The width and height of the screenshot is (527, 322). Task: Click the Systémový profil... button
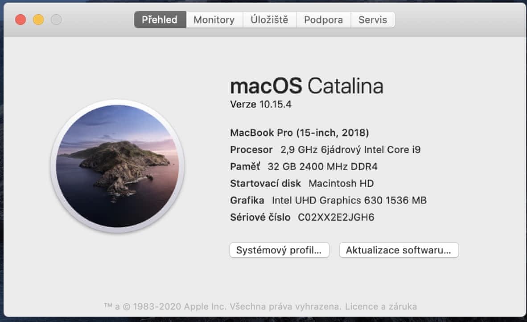click(x=279, y=250)
